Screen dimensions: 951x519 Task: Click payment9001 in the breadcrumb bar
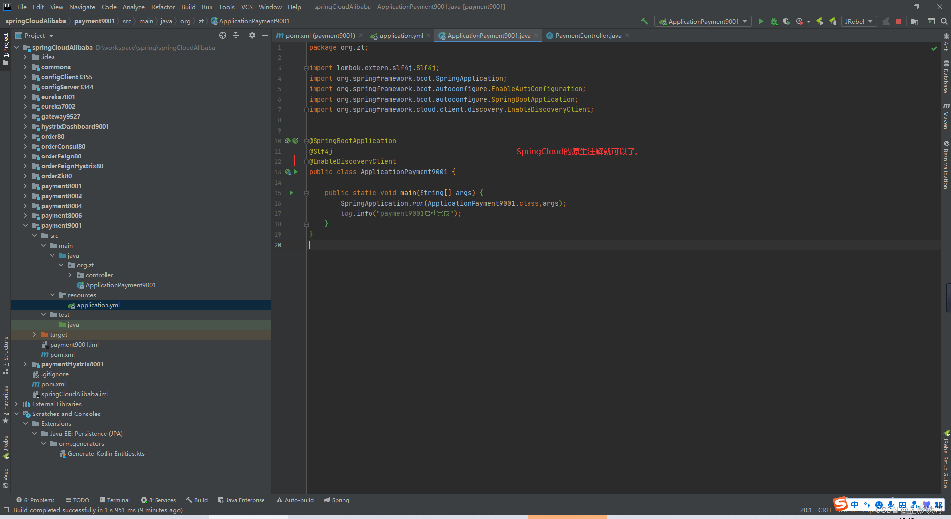click(94, 21)
